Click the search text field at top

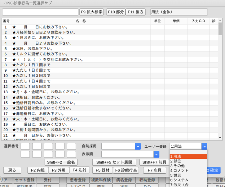[x=40, y=12]
